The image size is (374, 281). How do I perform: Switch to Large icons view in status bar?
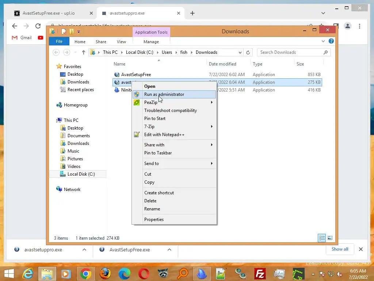(x=330, y=238)
